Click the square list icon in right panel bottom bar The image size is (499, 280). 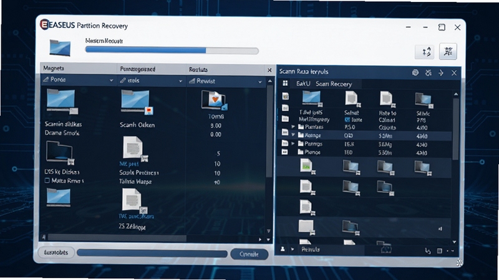[x=440, y=251]
